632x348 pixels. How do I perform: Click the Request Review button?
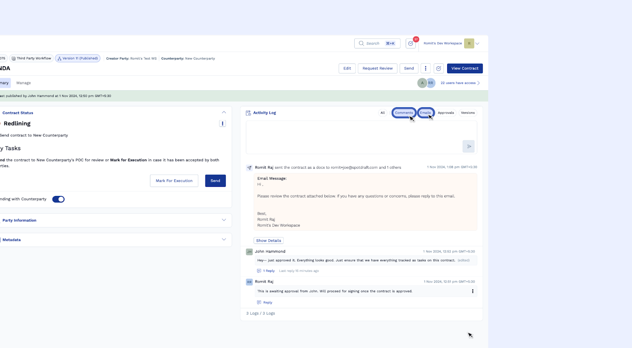point(378,68)
